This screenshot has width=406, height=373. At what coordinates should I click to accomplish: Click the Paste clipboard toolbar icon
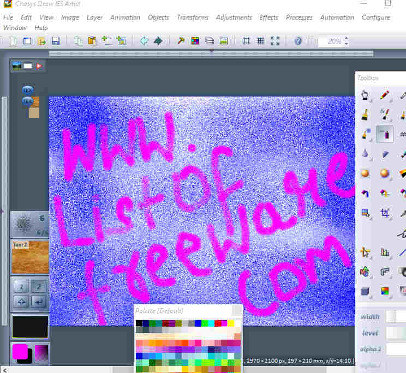pyautogui.click(x=92, y=41)
